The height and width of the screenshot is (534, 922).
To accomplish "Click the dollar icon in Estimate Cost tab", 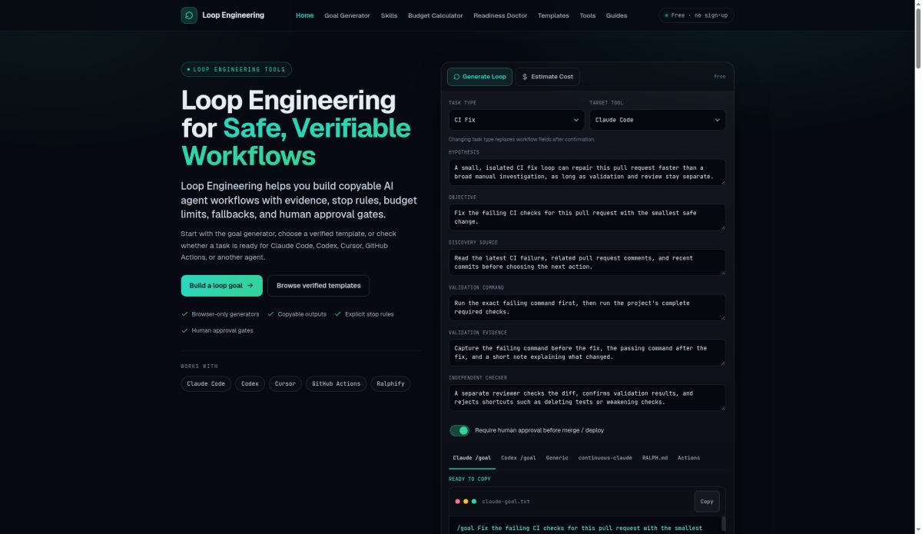I will [525, 77].
